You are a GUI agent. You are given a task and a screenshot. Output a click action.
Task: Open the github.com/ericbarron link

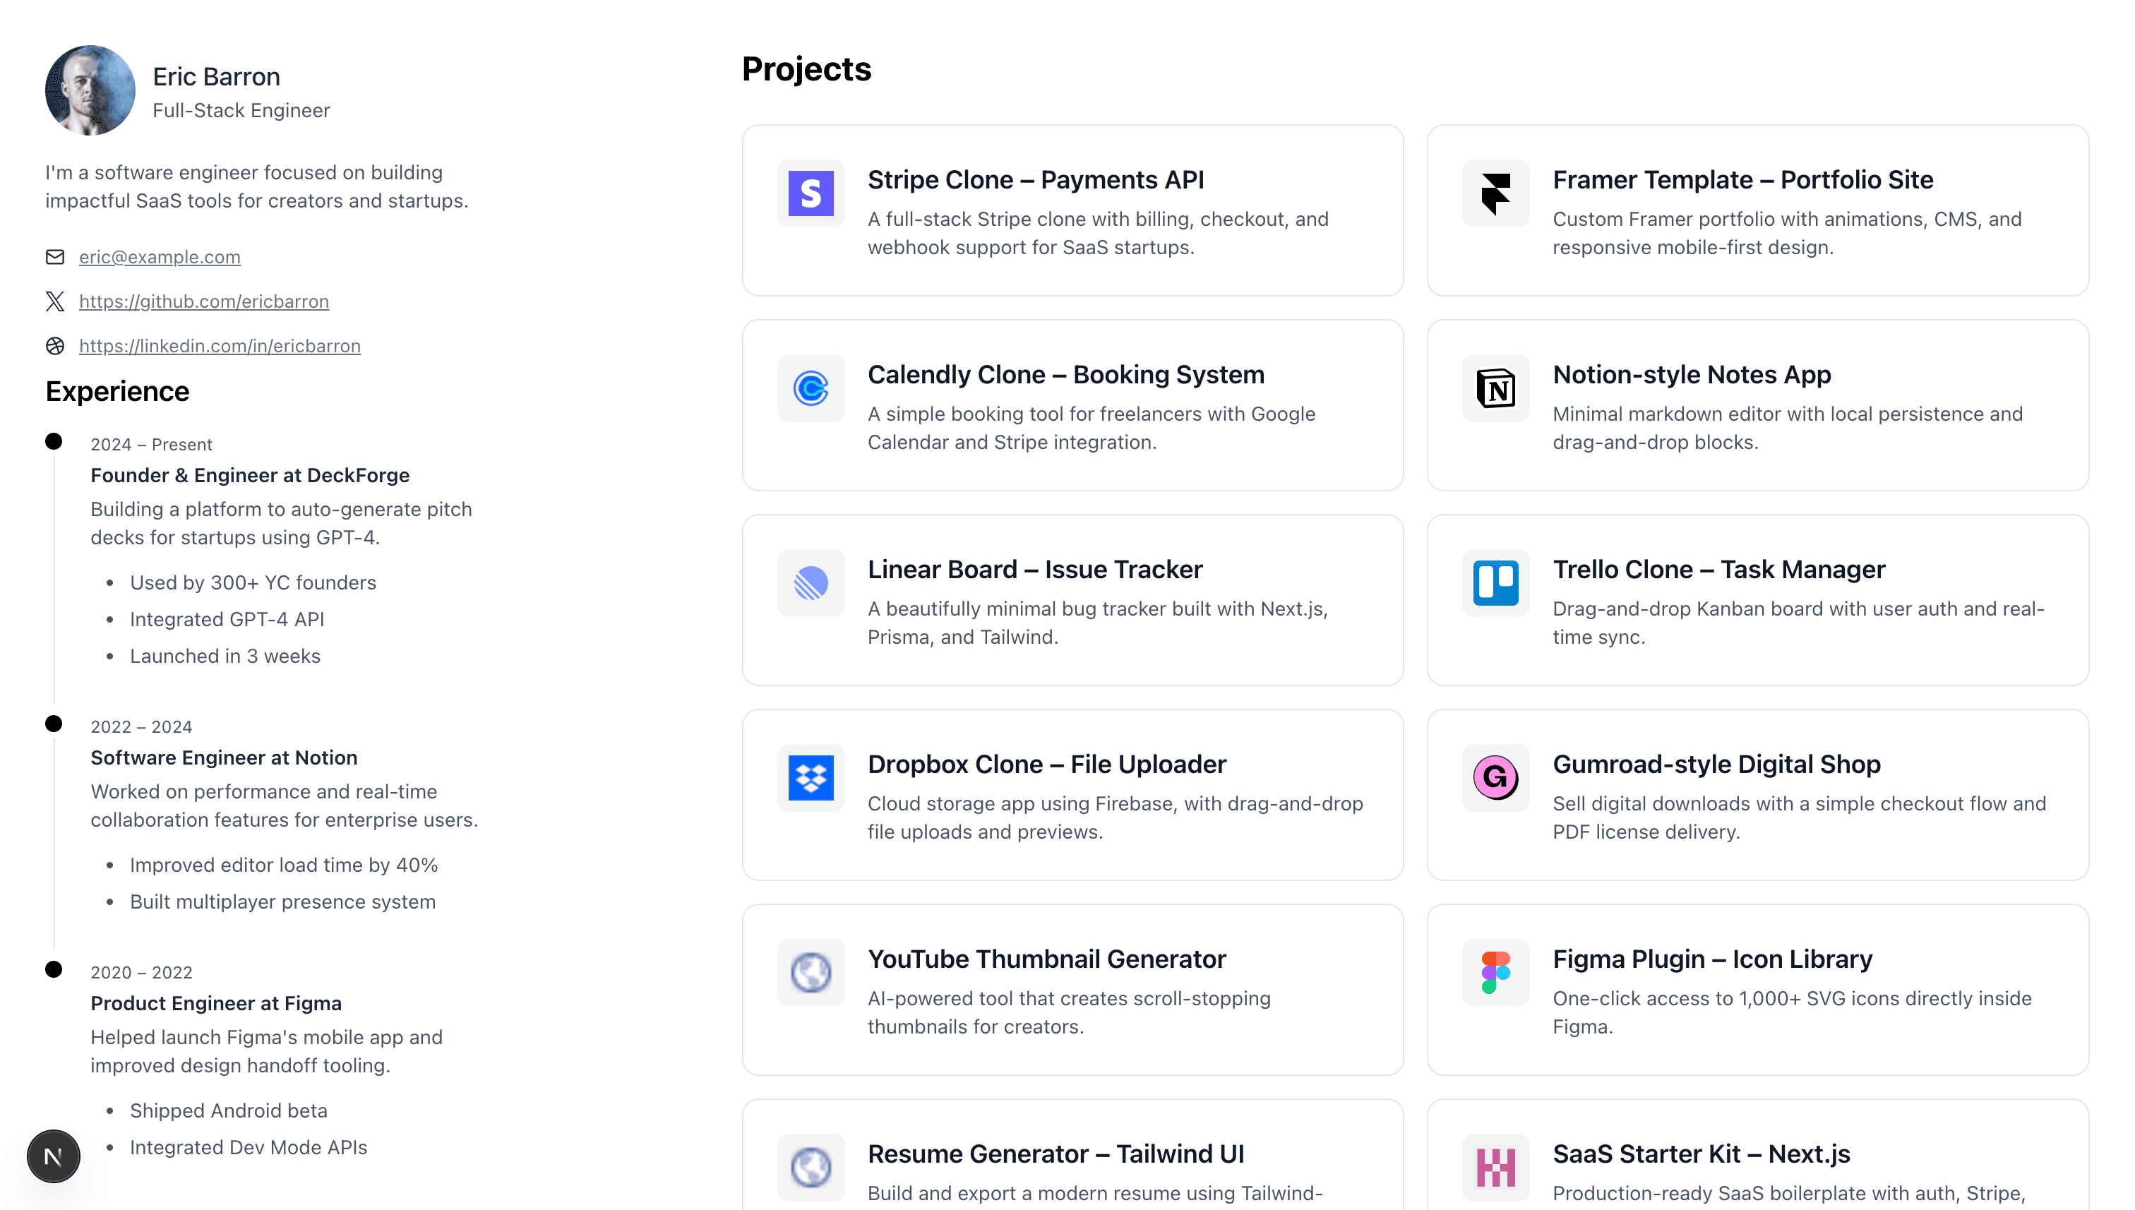(x=203, y=301)
